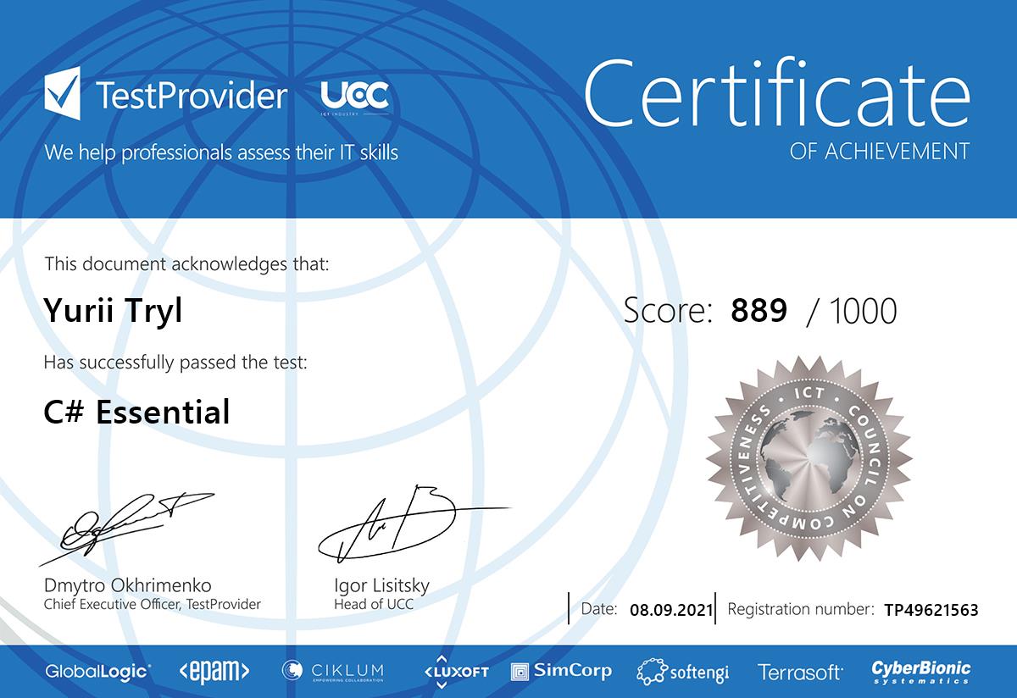Click the SimCorp sponsor logo
The image size is (1017, 698).
pos(561,671)
